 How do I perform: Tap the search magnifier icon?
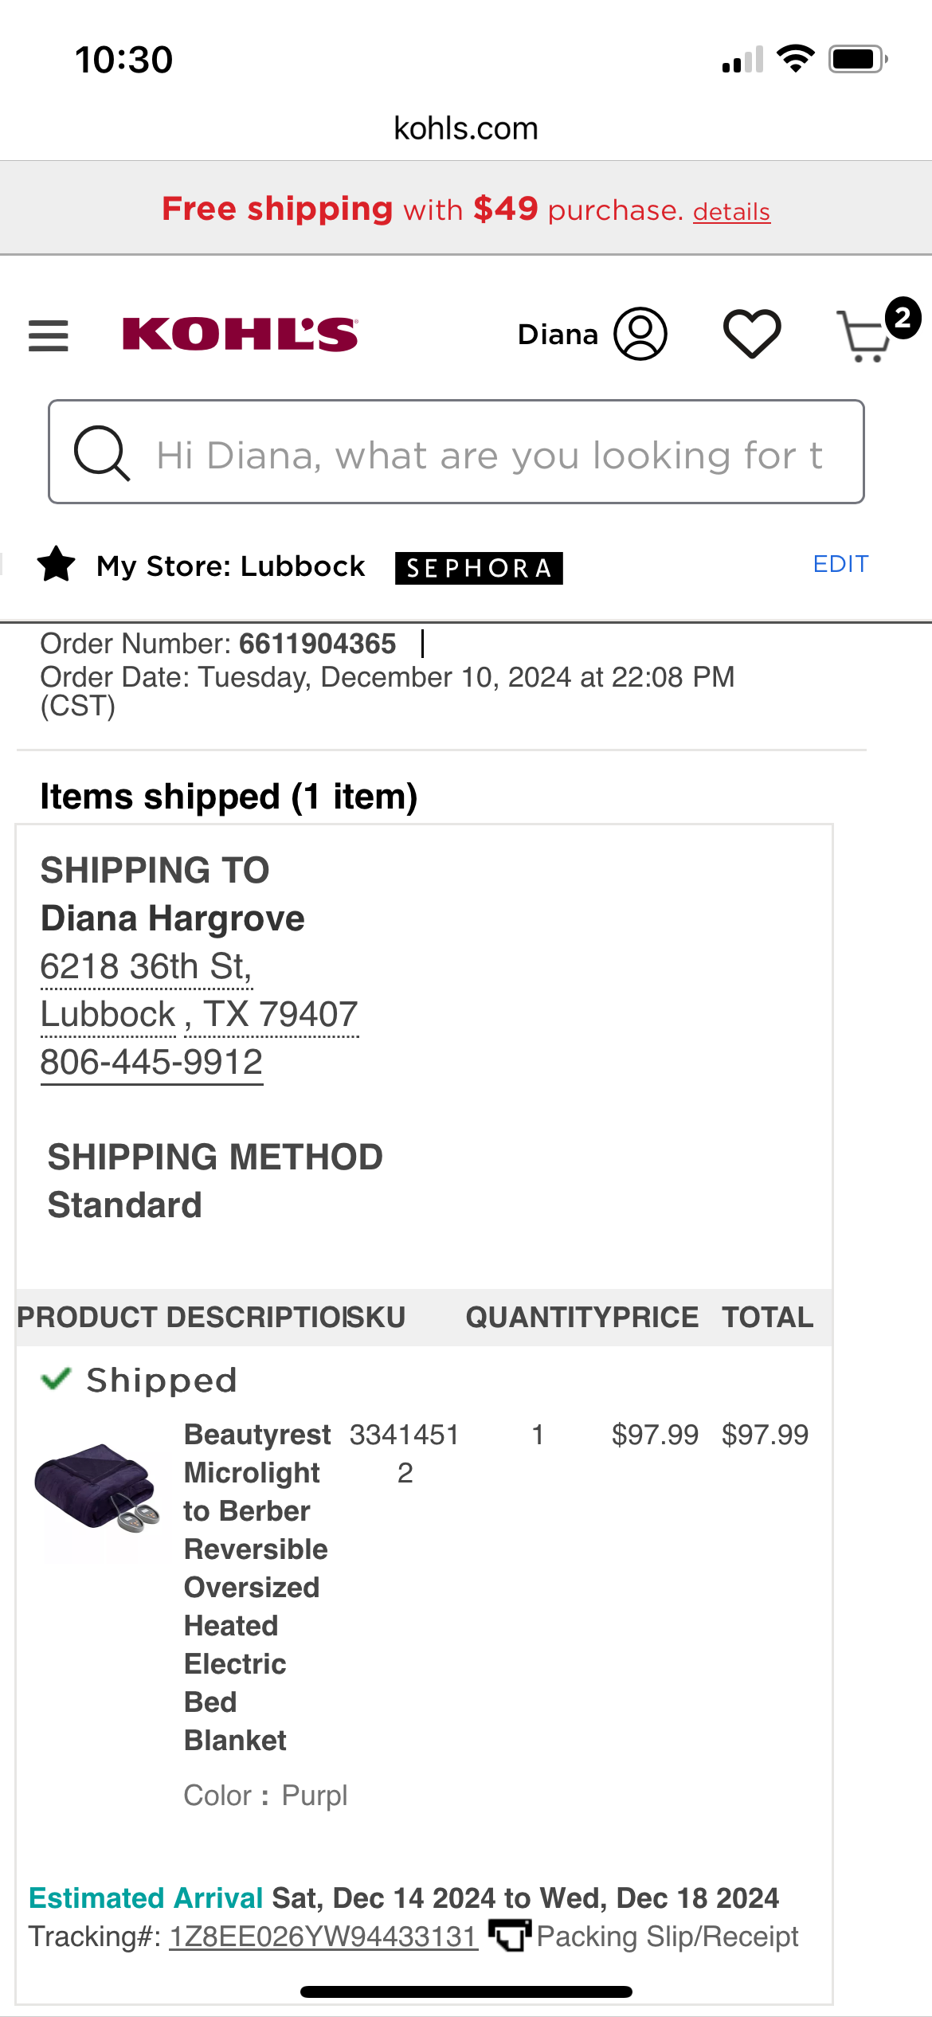tap(101, 452)
